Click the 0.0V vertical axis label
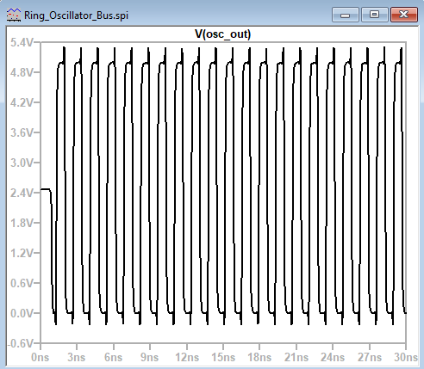The image size is (424, 369). pos(22,313)
